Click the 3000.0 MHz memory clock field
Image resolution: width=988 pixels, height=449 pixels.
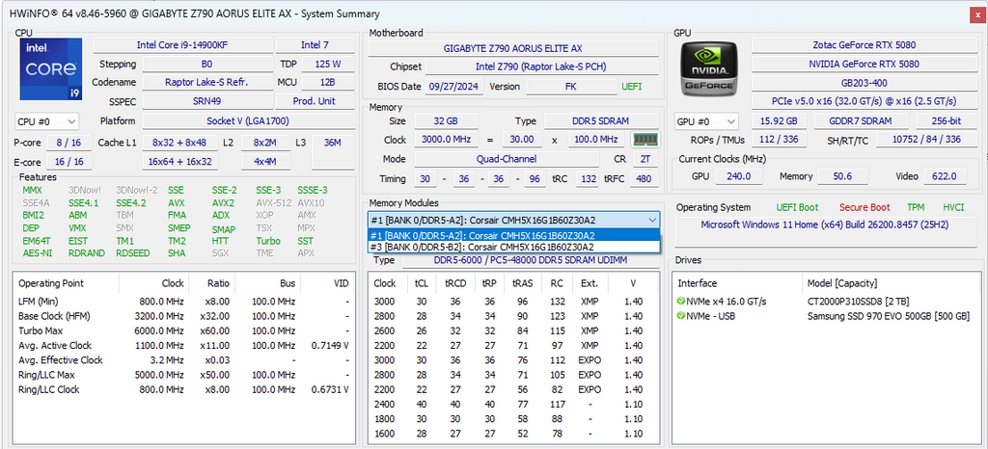[446, 140]
